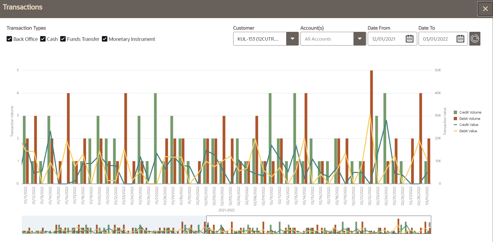Click the KUL-153 customer field
The height and width of the screenshot is (242, 493).
[x=260, y=39]
